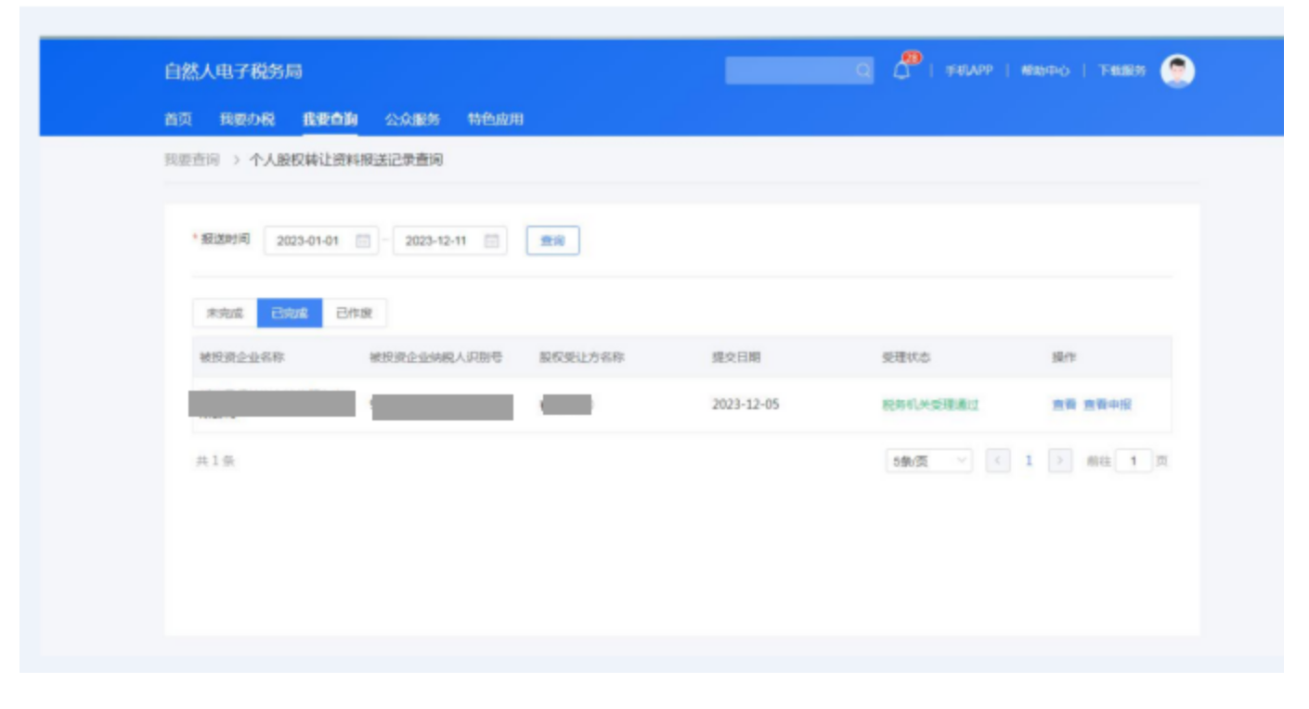Click the search magnifier icon in header
The image size is (1309, 709).
[x=862, y=71]
